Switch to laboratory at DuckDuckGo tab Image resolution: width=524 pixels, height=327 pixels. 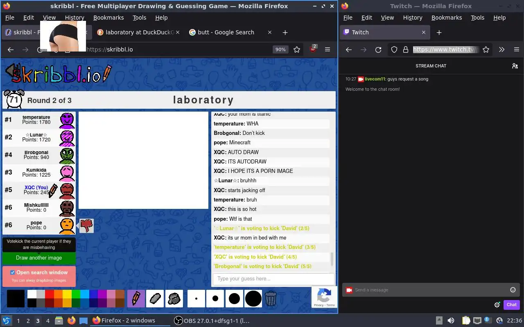(138, 32)
